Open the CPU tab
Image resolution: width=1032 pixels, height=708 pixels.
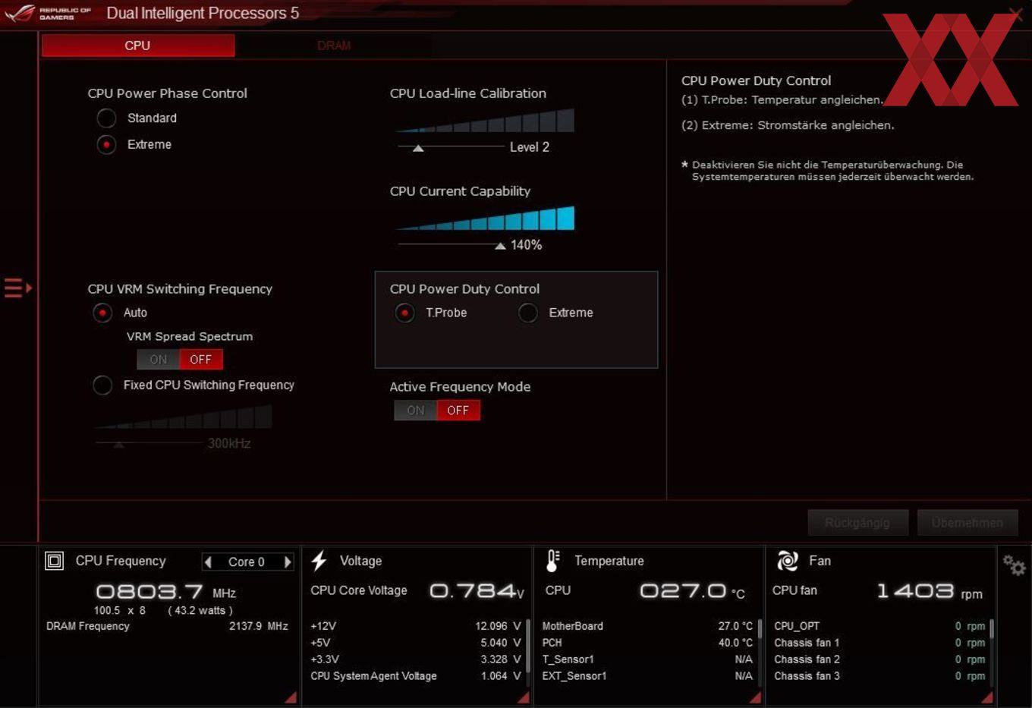[x=137, y=46]
